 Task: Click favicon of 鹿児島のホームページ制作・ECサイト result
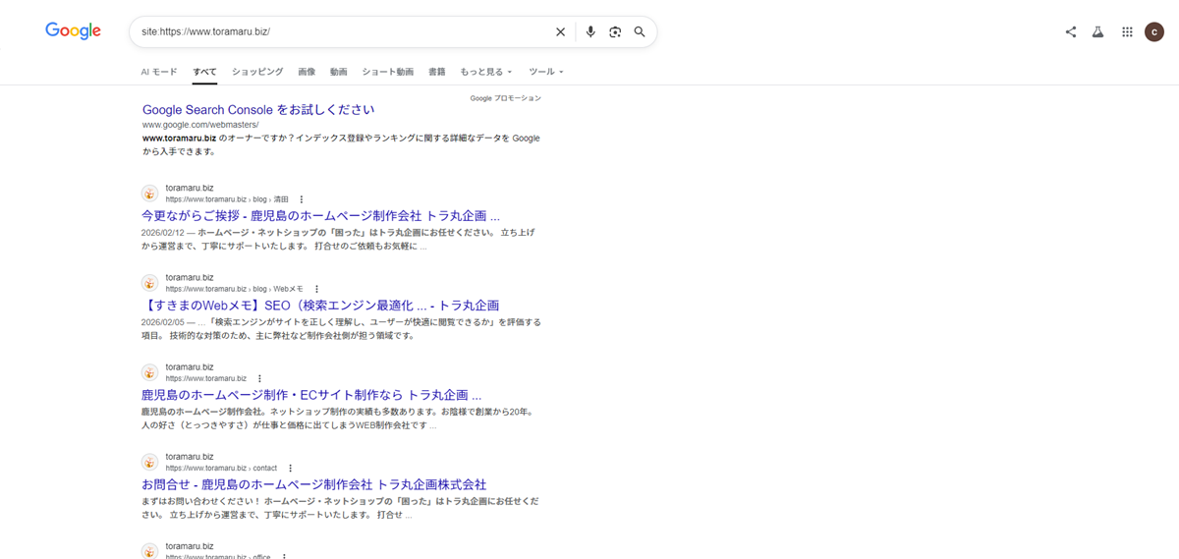click(150, 372)
